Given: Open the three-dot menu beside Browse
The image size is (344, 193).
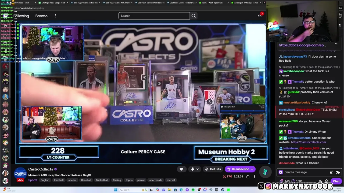Looking at the screenshot, I should coord(55,16).
